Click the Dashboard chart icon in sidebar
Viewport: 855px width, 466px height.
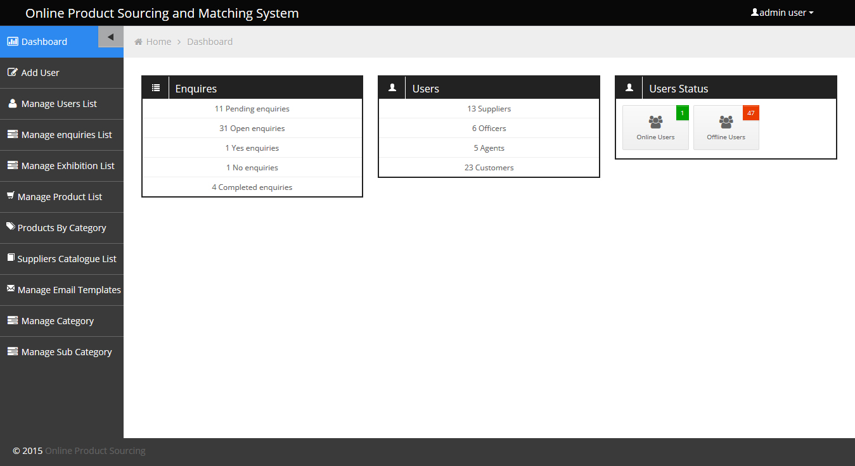pos(12,41)
